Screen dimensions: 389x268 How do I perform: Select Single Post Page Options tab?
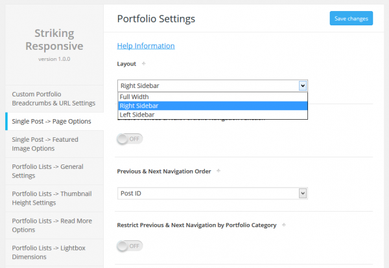53,121
